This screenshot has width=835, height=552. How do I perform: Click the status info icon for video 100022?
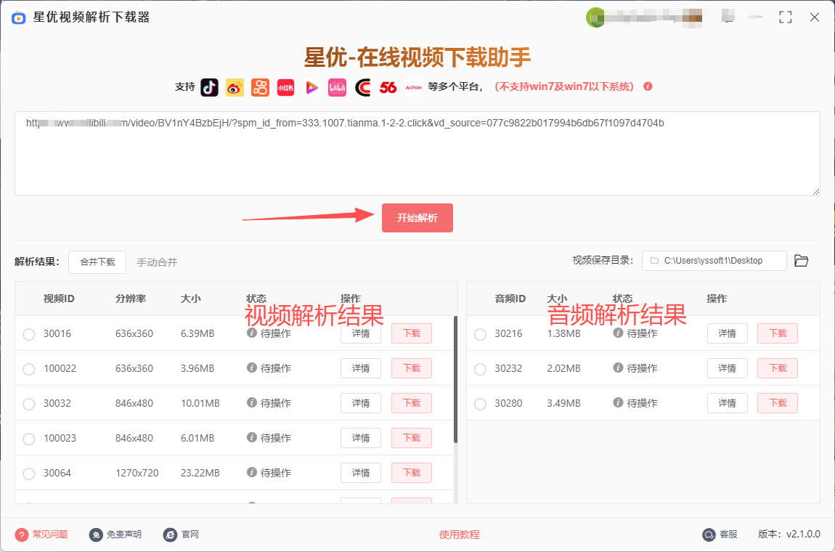252,368
